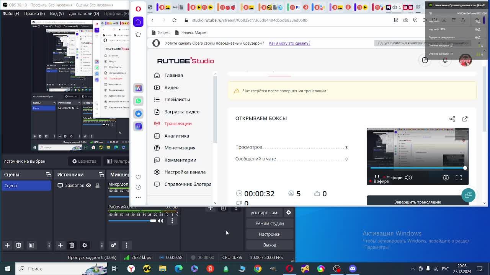Adjust Рабочий стол volume slider

click(x=132, y=221)
